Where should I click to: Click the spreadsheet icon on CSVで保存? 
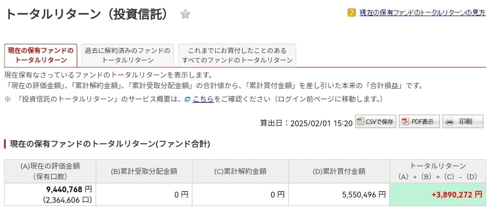click(361, 121)
